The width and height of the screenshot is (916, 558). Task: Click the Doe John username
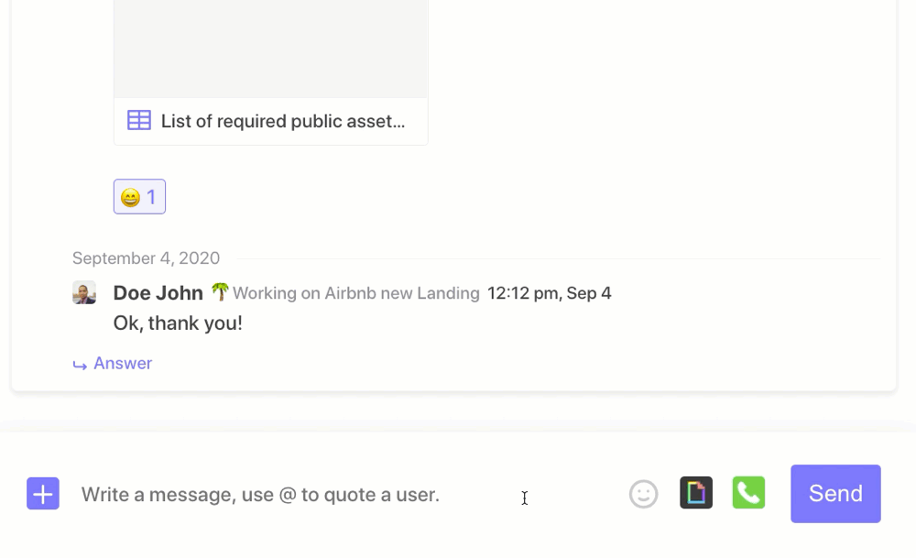[x=158, y=292]
